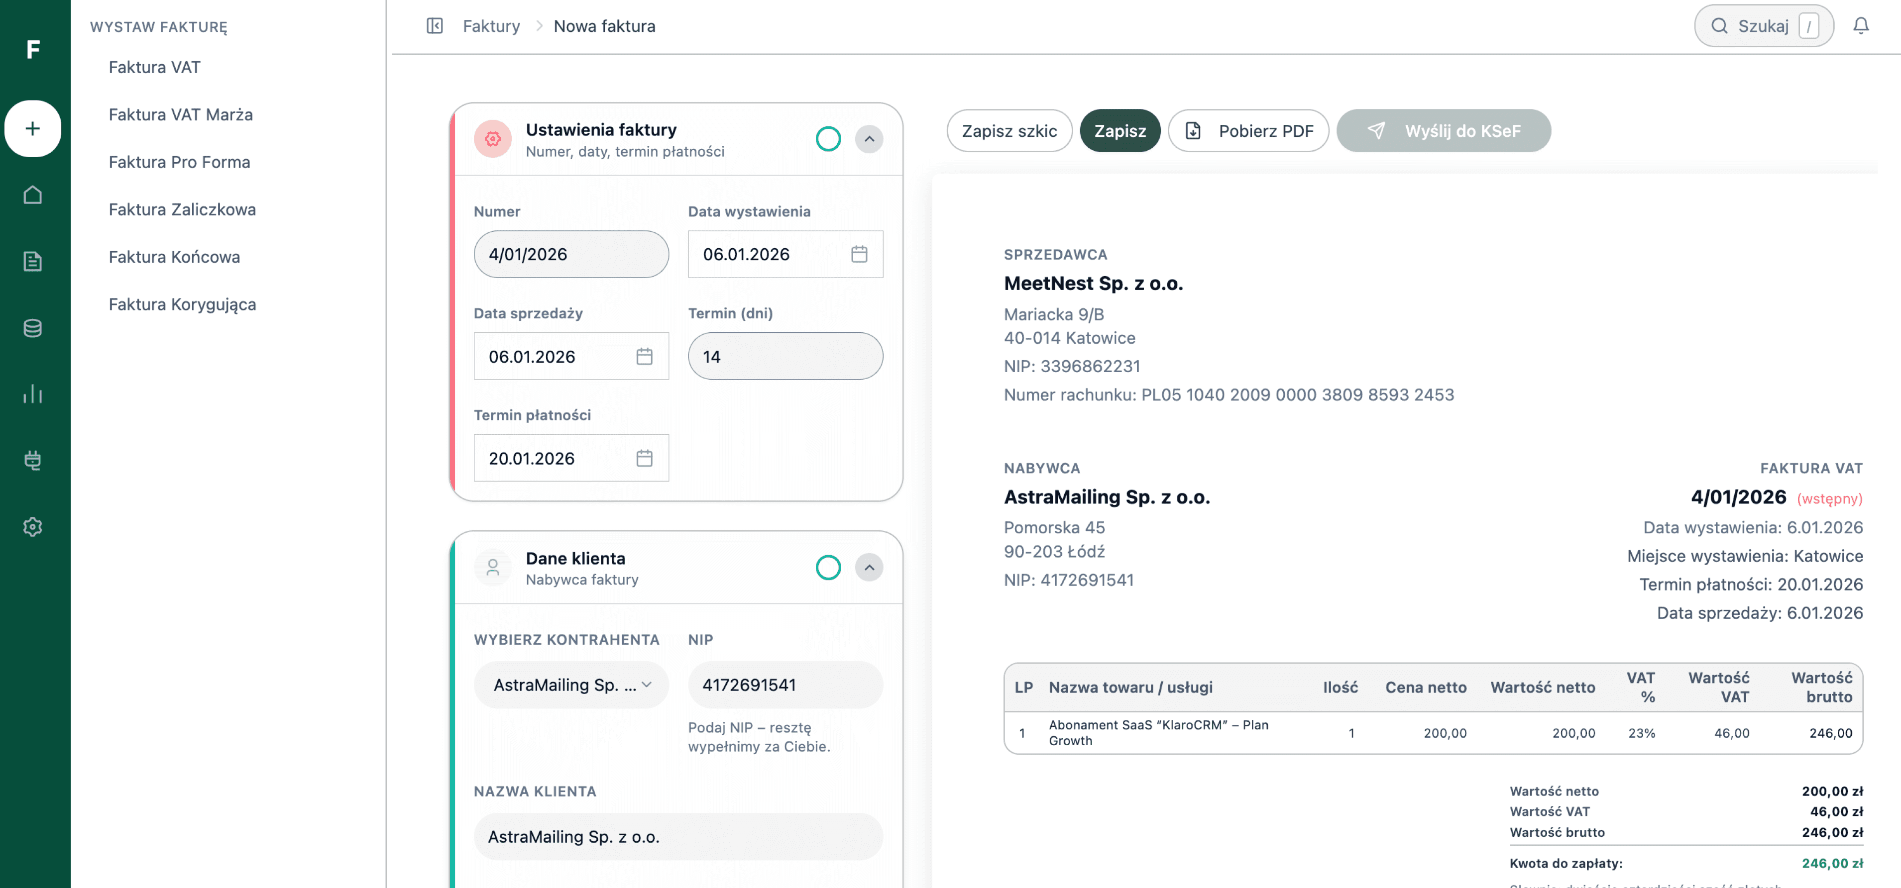Toggle Dane klienta status circle
The height and width of the screenshot is (888, 1901).
click(x=828, y=567)
